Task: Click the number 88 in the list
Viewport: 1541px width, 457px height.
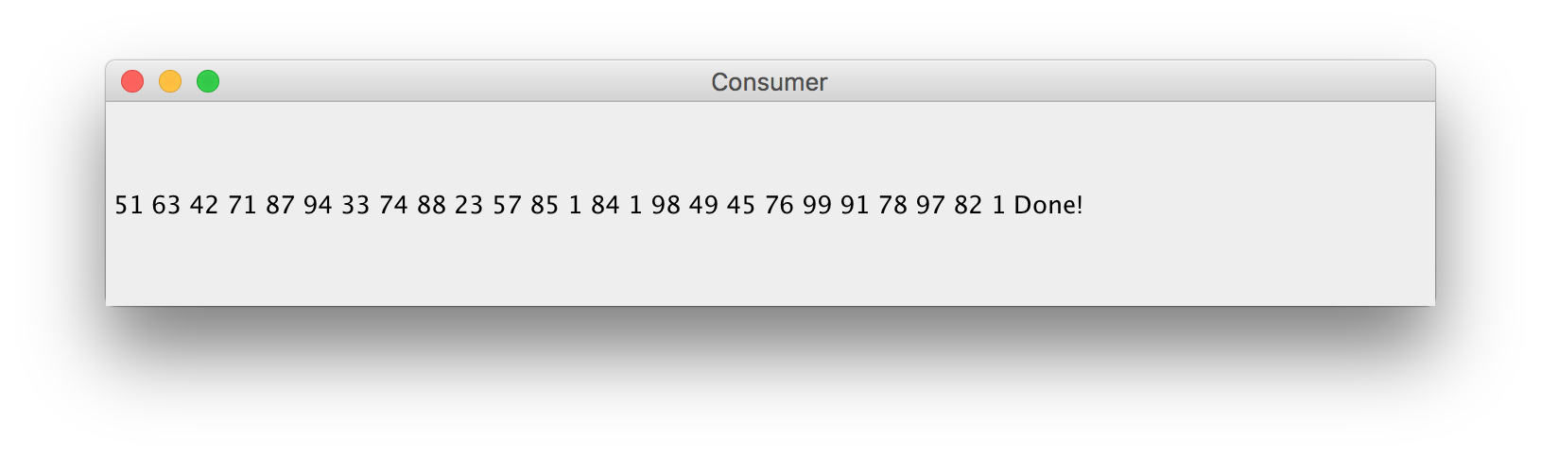Action: [431, 205]
